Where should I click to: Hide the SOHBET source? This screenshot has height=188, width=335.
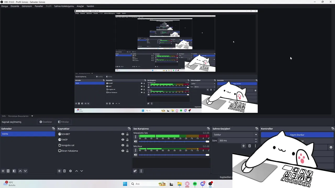[x=123, y=134]
